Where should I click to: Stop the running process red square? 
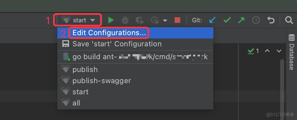point(177,20)
